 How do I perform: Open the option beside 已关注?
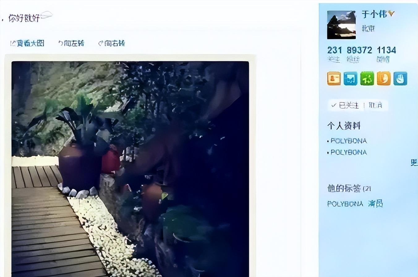[375, 105]
